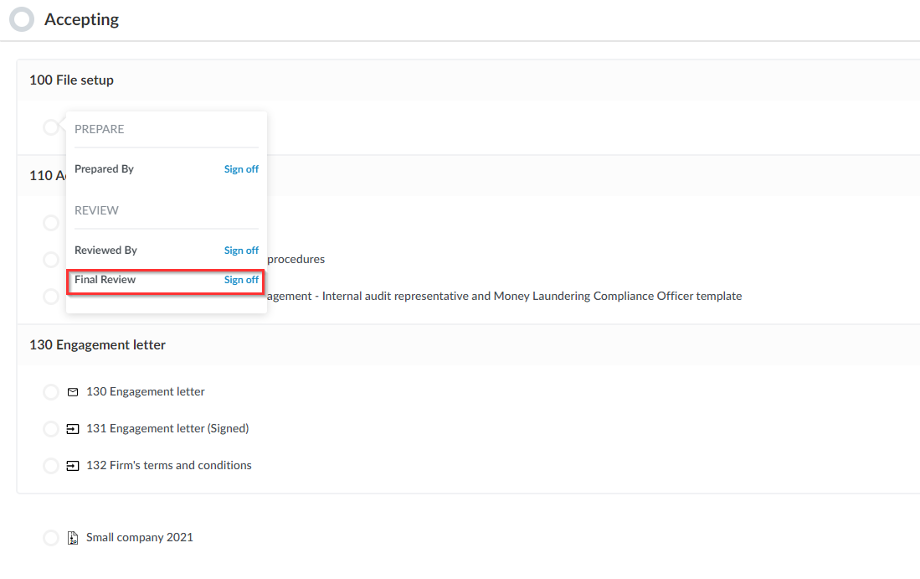Click the document icon beside Small company 2021

73,538
